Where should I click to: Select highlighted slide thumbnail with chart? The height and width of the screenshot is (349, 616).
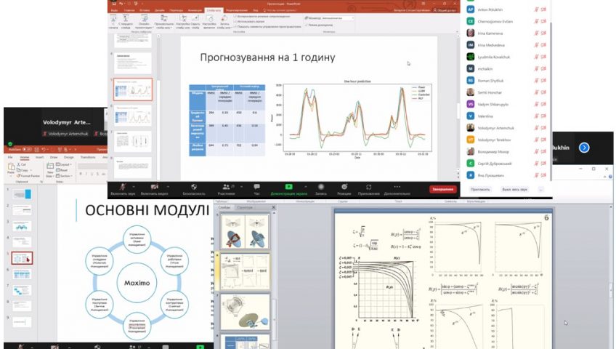pyautogui.click(x=133, y=89)
